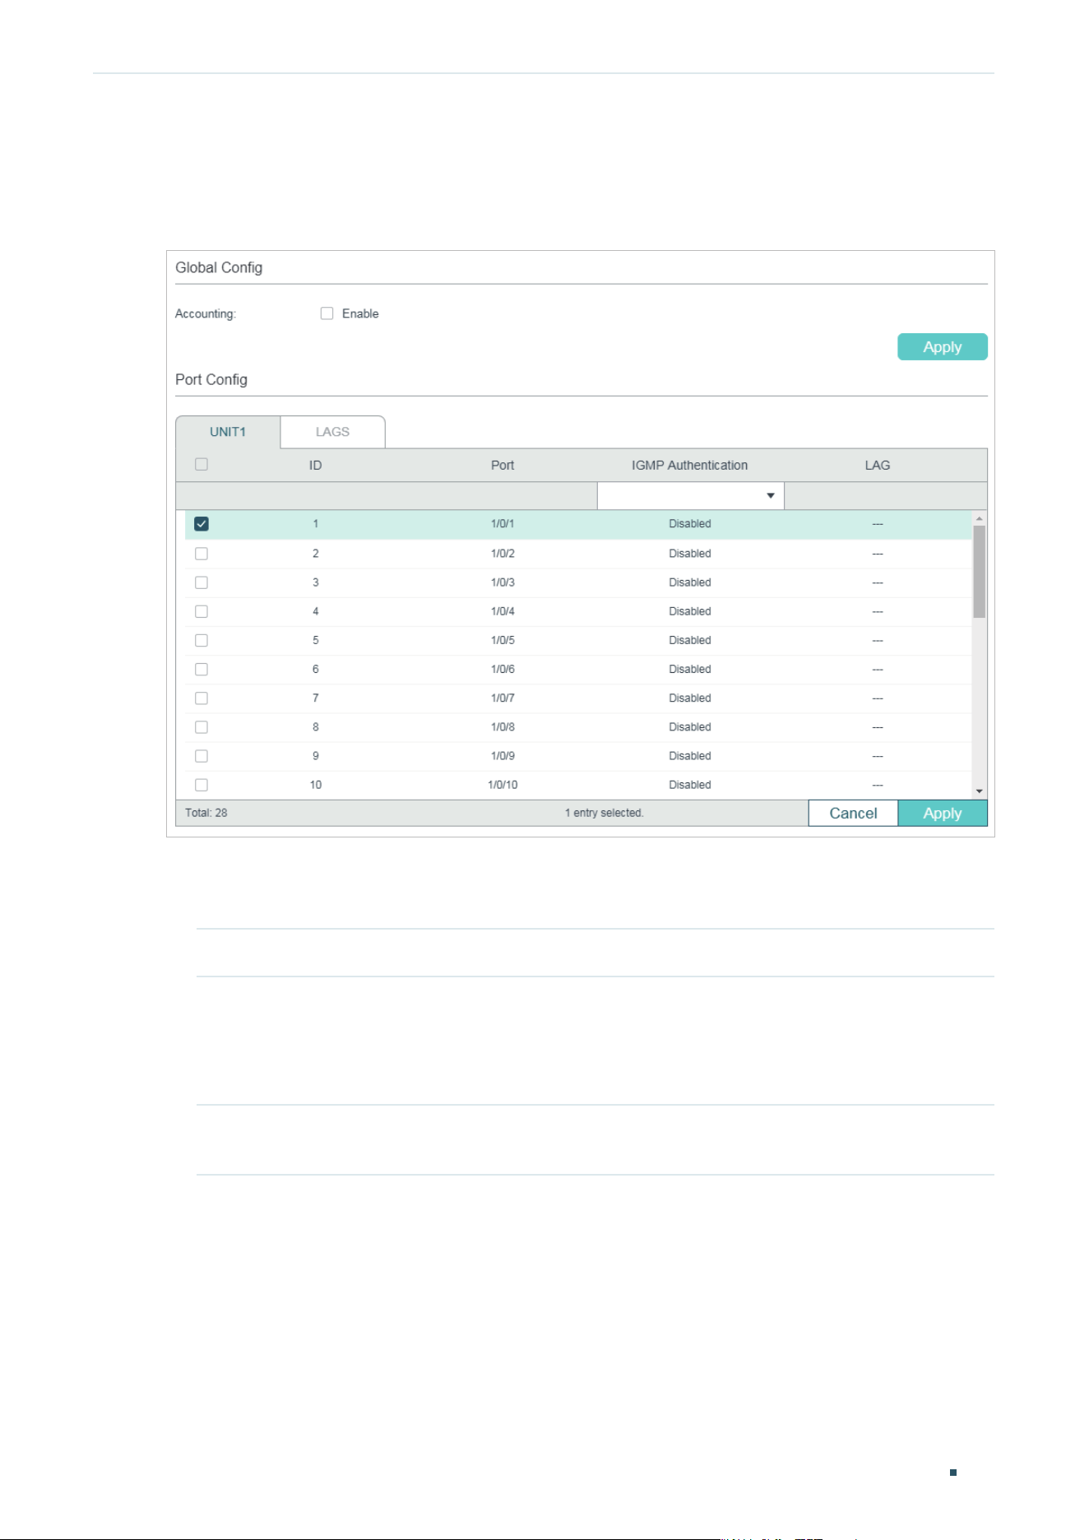Select the checkbox for port 1/0/7
The width and height of the screenshot is (1089, 1540).
(202, 698)
